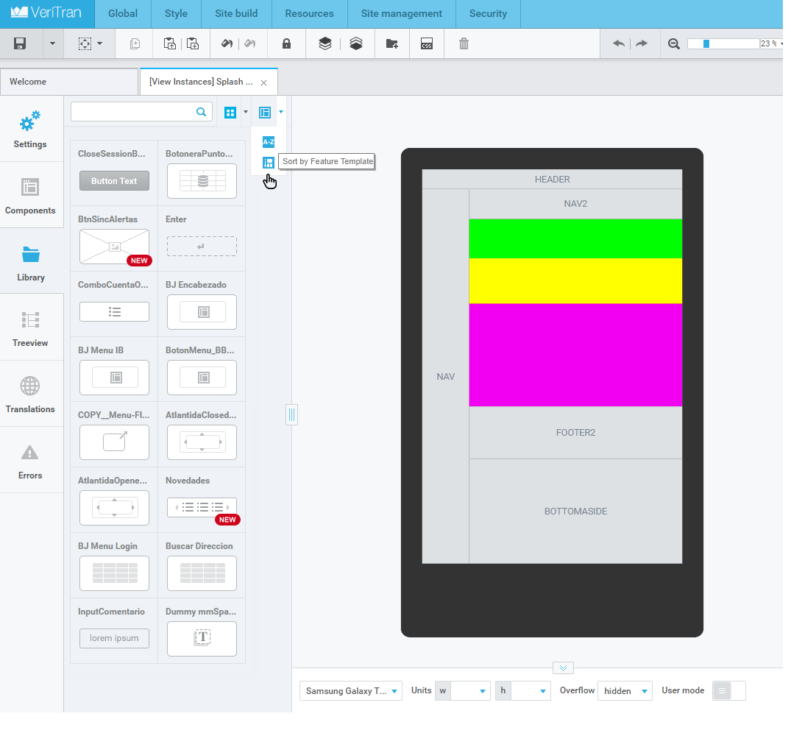Expand the save options dropdown arrow

(52, 43)
